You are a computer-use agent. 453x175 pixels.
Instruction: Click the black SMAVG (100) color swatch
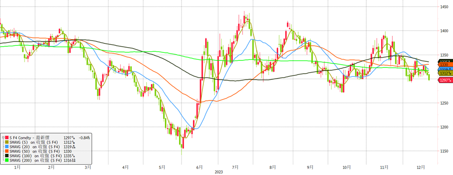[x=7, y=156]
